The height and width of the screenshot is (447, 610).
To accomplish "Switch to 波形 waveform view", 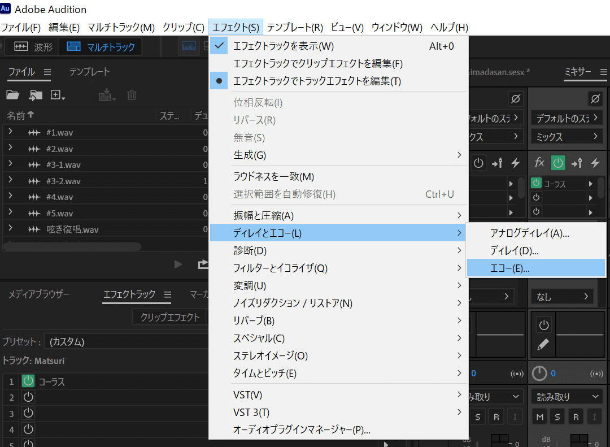I will [x=33, y=47].
